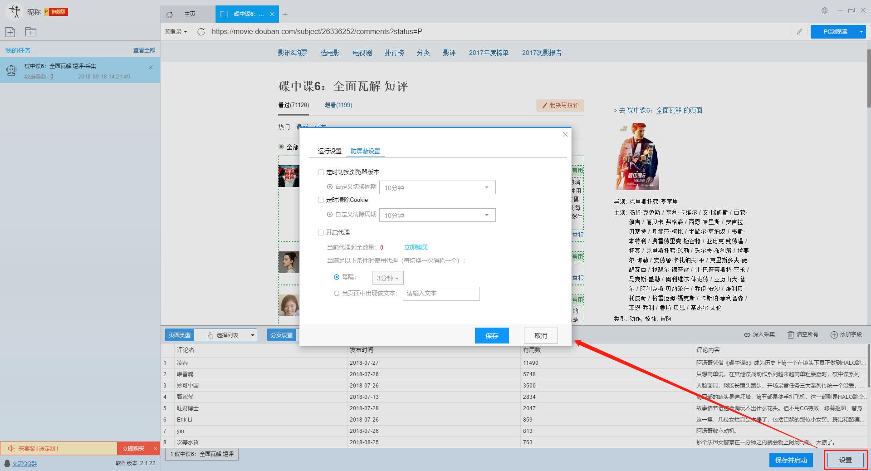Click the 保存 button in dialog

pyautogui.click(x=492, y=336)
